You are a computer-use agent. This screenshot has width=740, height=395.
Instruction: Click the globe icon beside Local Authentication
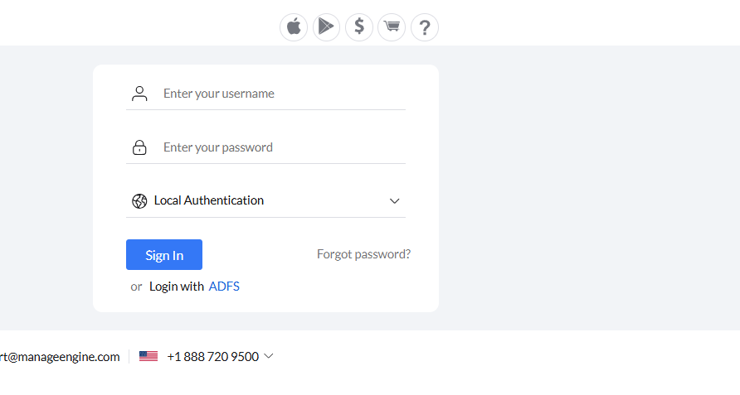(x=139, y=200)
